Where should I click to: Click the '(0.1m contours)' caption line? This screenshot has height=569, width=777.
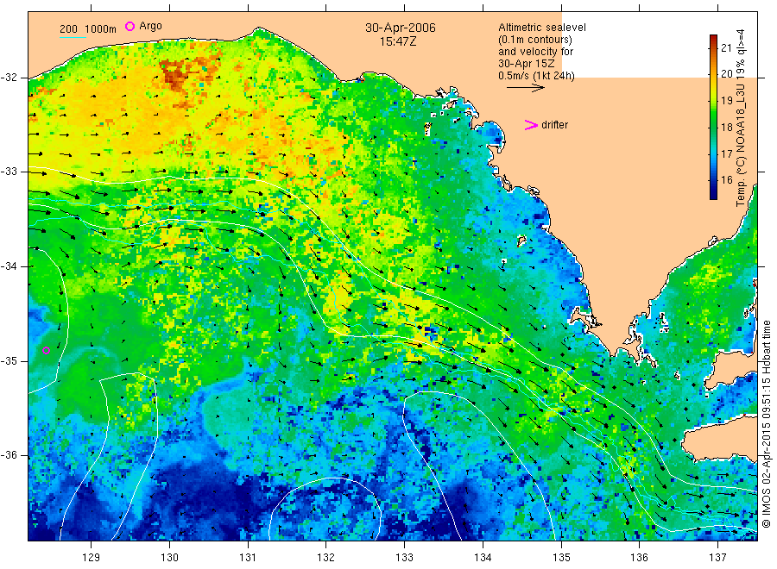coord(535,40)
